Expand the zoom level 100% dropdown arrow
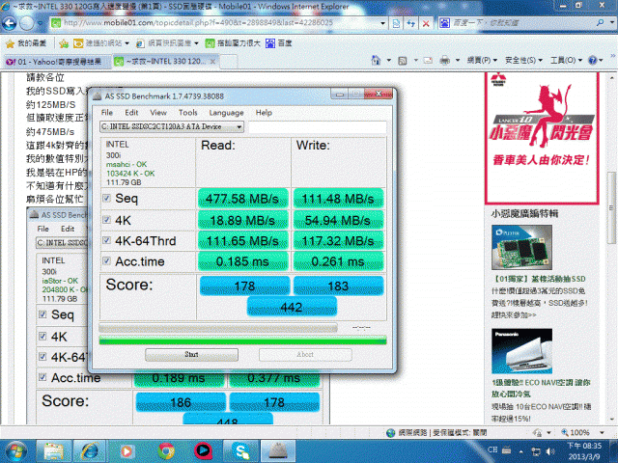This screenshot has width=618, height=463. [602, 433]
